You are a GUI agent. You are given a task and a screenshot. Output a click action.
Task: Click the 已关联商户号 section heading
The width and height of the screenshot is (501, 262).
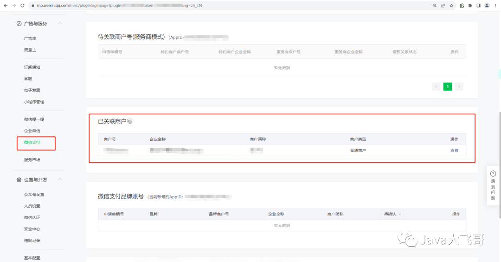[x=115, y=122]
